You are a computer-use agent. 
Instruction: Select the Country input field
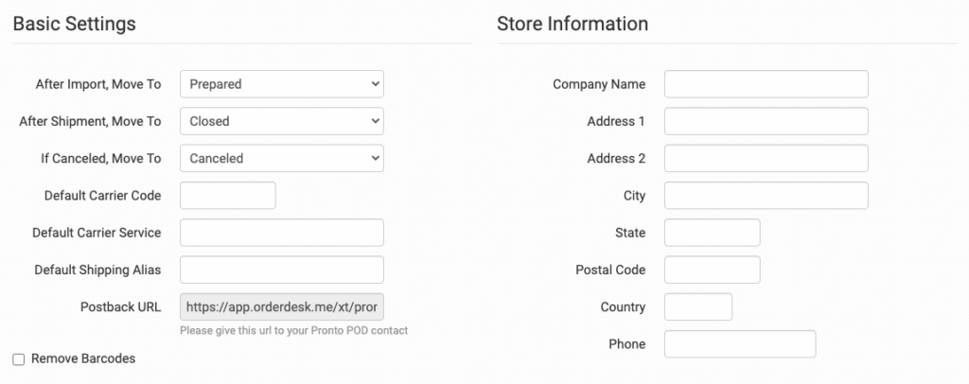click(698, 306)
